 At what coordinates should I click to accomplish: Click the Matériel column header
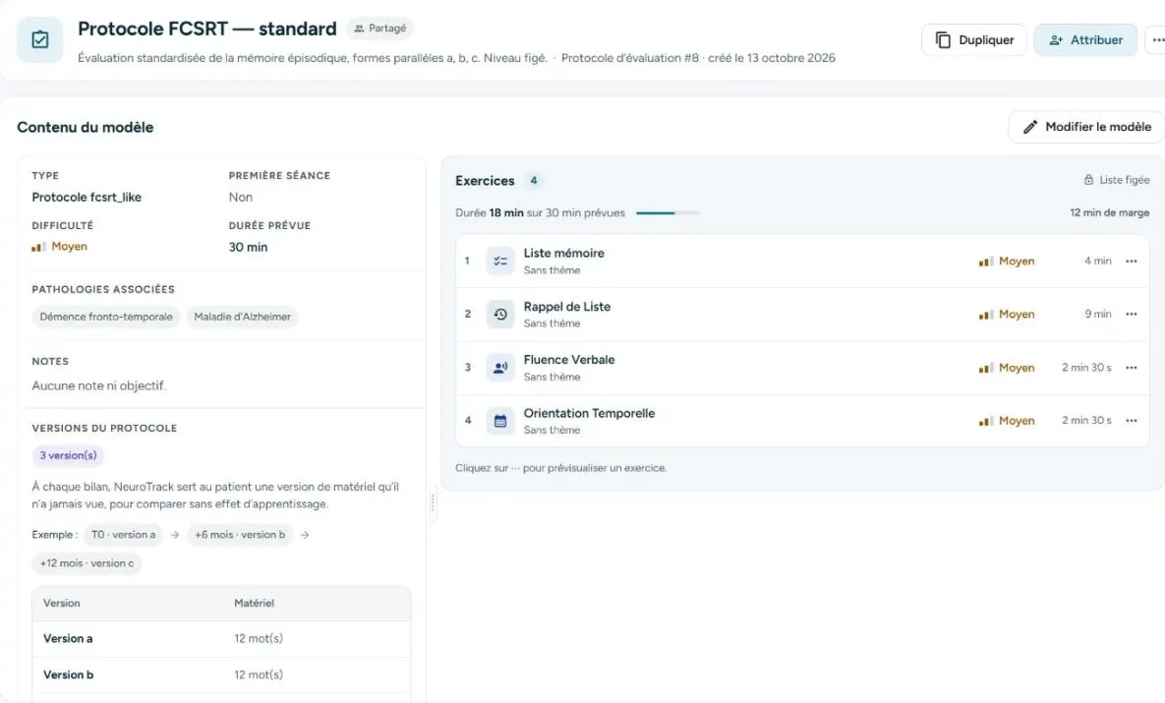254,604
